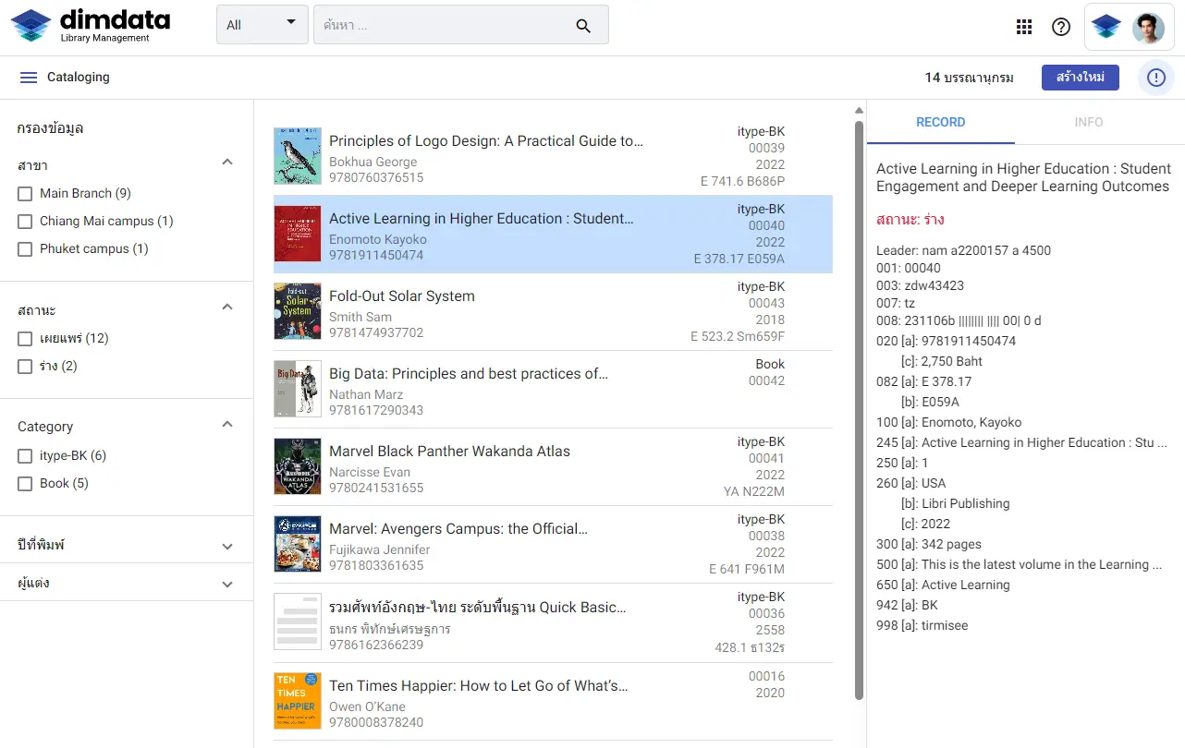Check the Main Branch (9) filter
Screen dimensions: 1185x748
coord(25,194)
